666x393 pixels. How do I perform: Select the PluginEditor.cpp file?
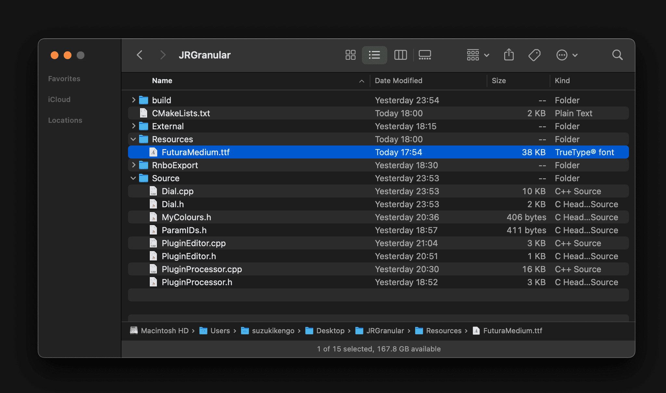(194, 243)
